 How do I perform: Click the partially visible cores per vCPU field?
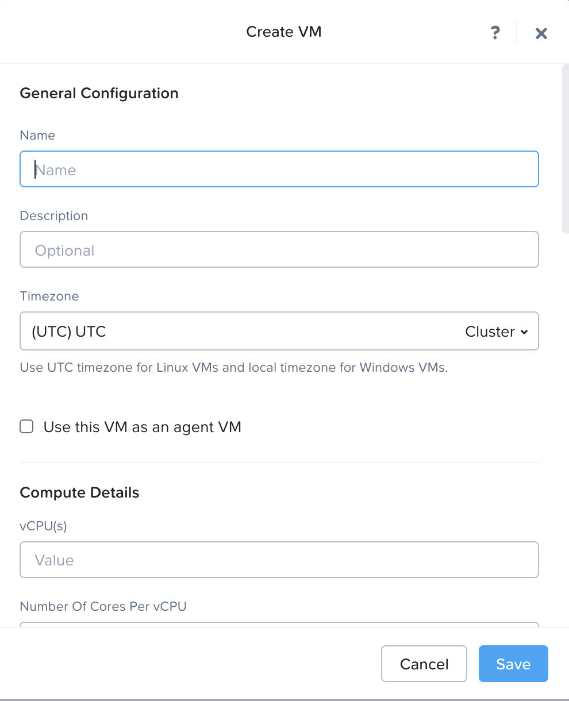pyautogui.click(x=279, y=624)
